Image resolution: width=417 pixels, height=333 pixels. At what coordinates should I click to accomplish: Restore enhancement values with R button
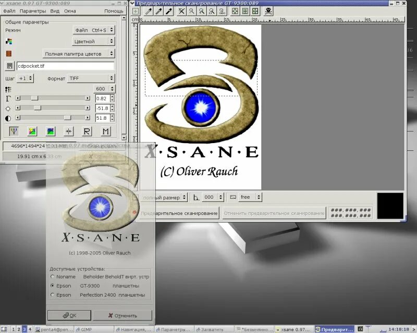(87, 131)
